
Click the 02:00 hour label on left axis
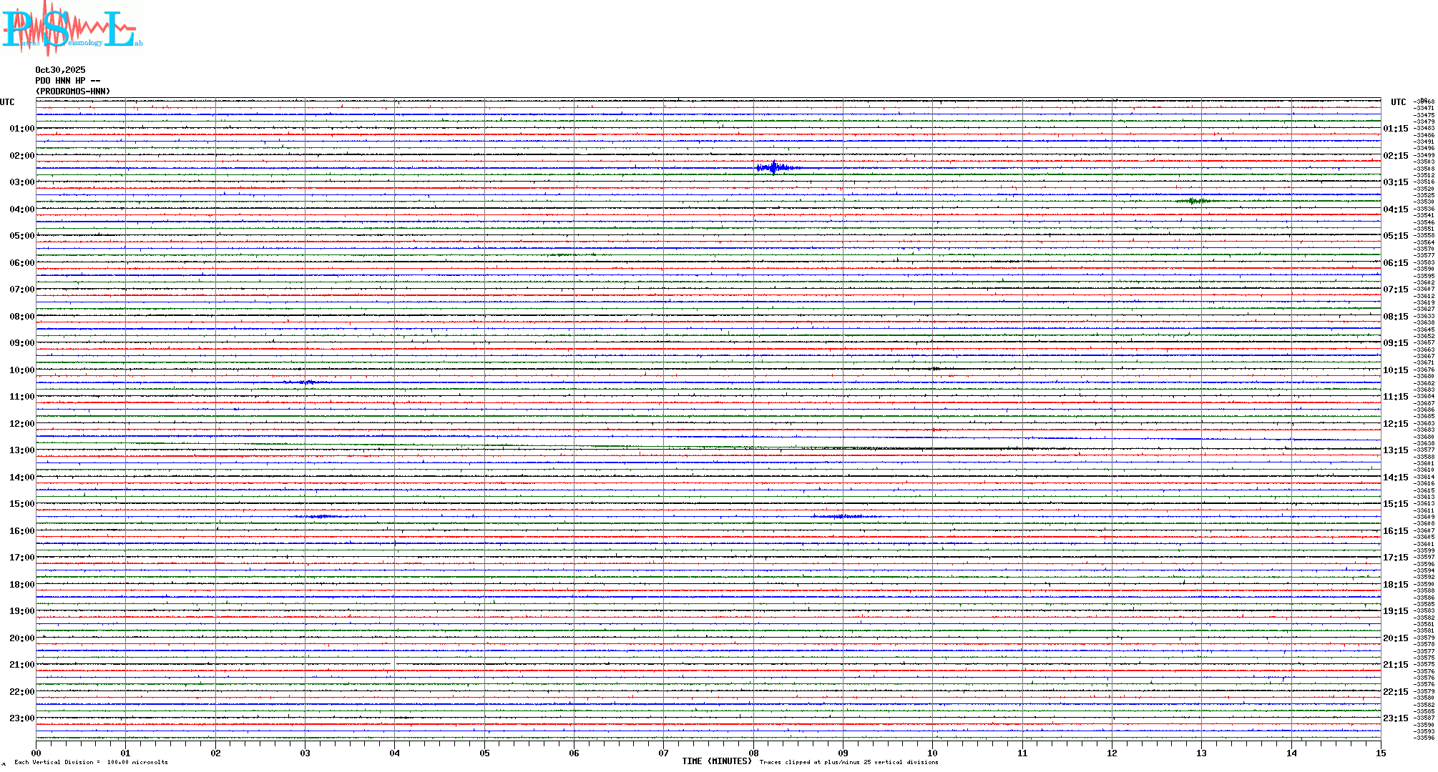(21, 156)
